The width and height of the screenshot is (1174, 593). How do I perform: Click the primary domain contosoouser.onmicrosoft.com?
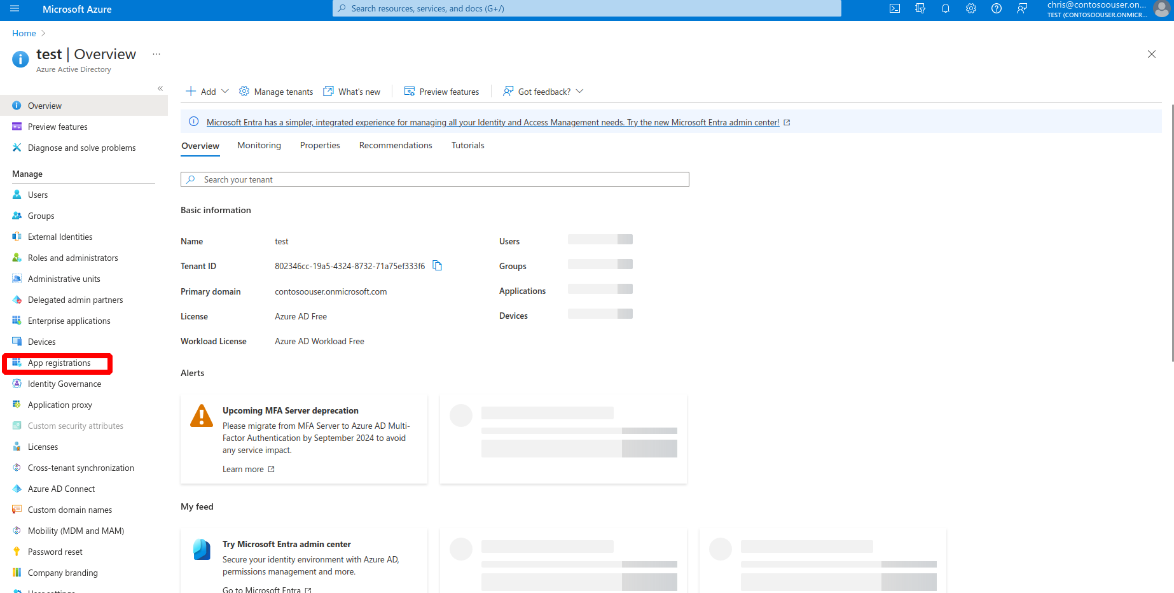(331, 291)
